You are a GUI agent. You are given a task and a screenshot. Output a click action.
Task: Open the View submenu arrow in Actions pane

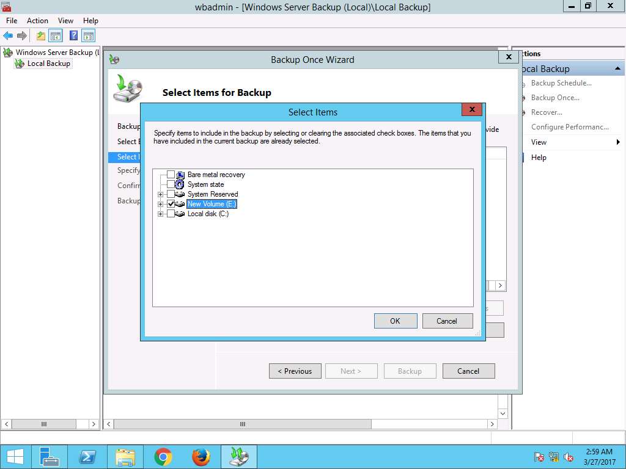pyautogui.click(x=618, y=142)
